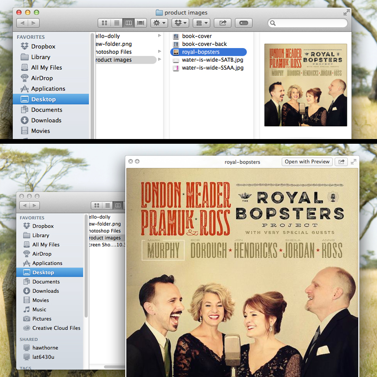Click the Share button in Quick Look window

point(341,162)
